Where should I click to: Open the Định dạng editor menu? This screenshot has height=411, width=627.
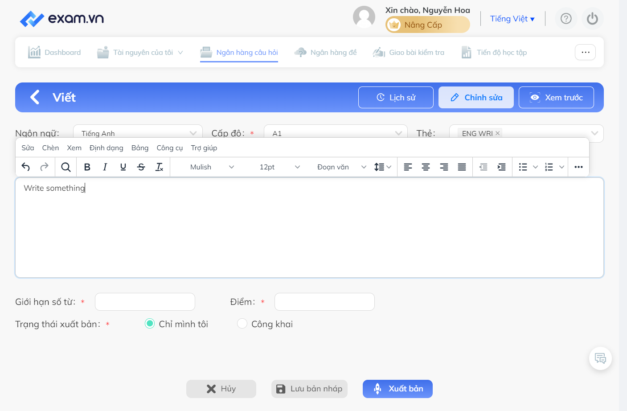click(x=106, y=148)
